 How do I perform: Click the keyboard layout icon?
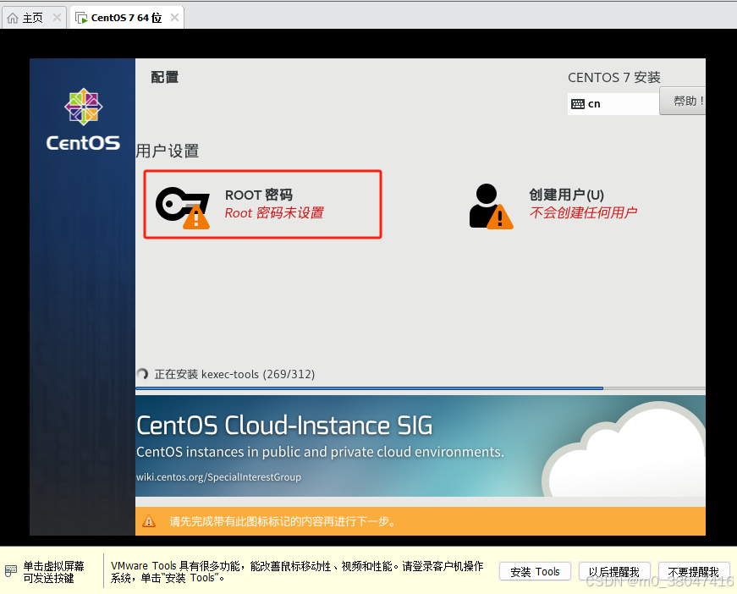click(578, 104)
